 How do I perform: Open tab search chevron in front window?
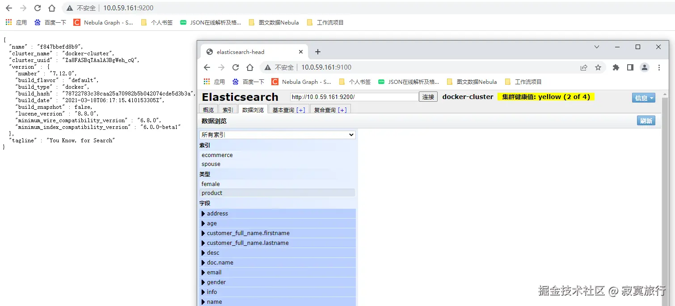[x=597, y=47]
